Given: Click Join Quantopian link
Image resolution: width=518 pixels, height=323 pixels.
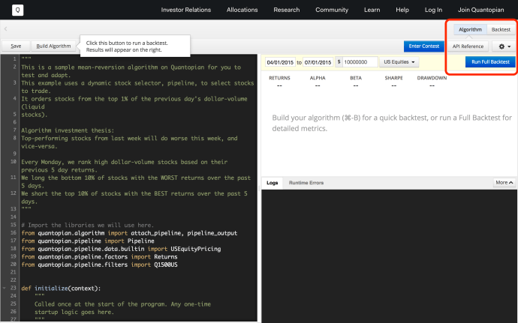Looking at the screenshot, I should (481, 10).
